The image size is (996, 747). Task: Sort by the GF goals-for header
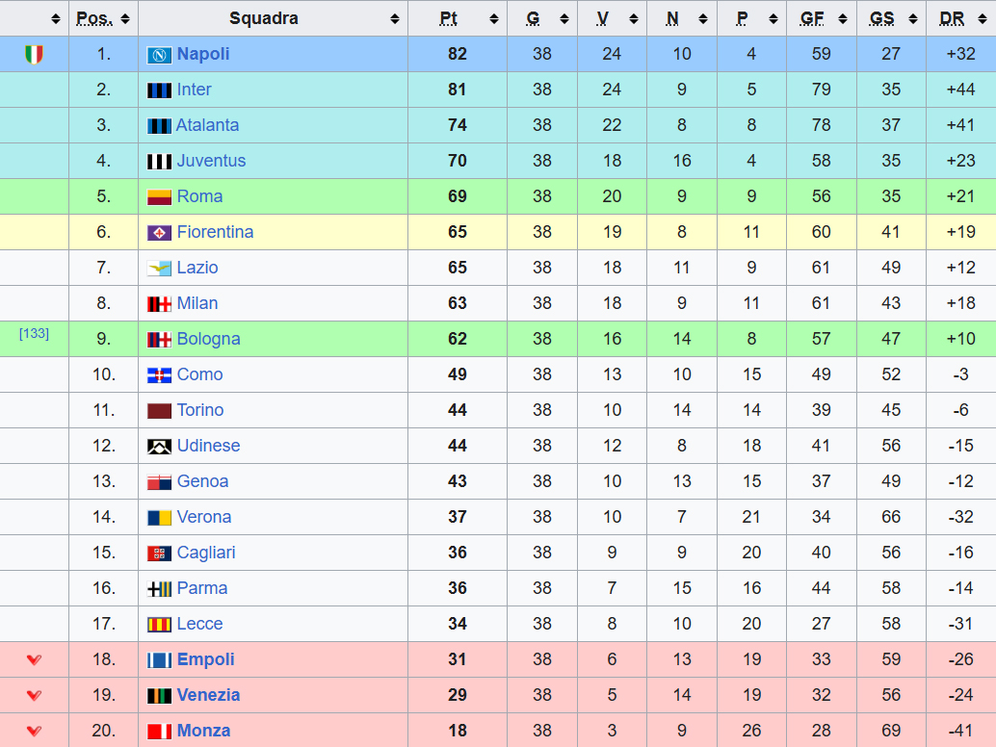[x=812, y=18]
